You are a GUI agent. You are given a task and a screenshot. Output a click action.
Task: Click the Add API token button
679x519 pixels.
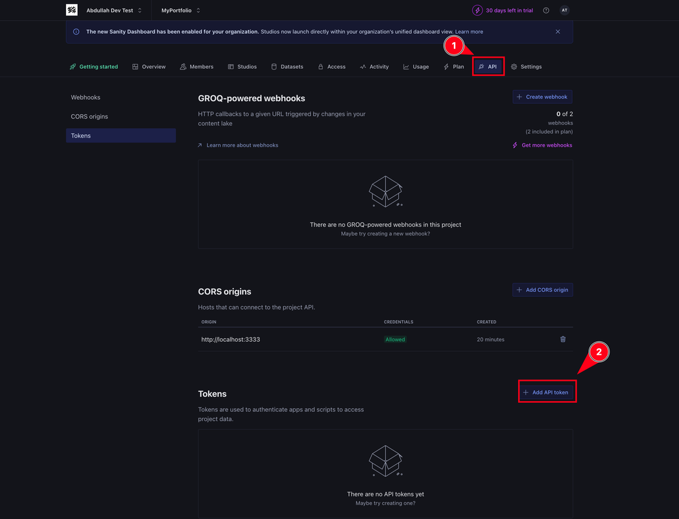(545, 392)
